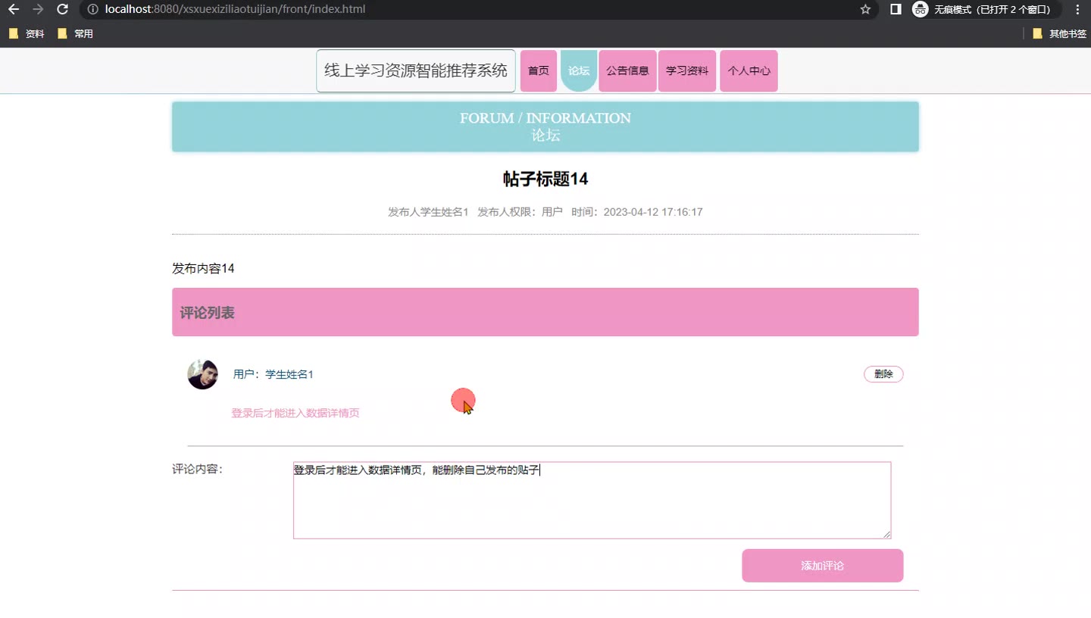Open the side panel icon in Chrome toolbar

(x=896, y=10)
